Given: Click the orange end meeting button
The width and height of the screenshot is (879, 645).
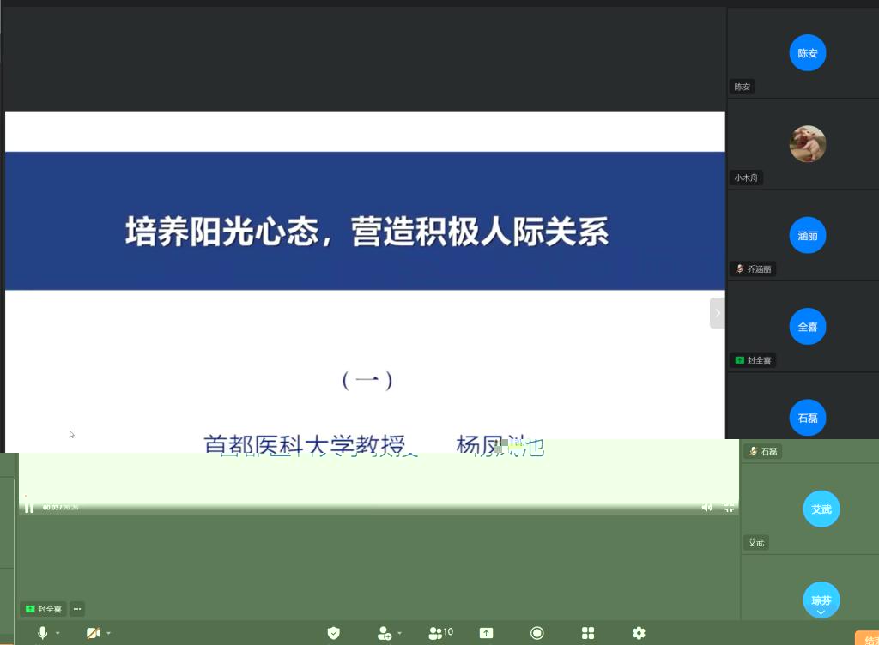Looking at the screenshot, I should [867, 638].
